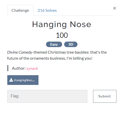Image resolution: width=123 pixels, height=113 pixels.
Task: Click the italic Divine Comedy text
Action: coord(20,52)
